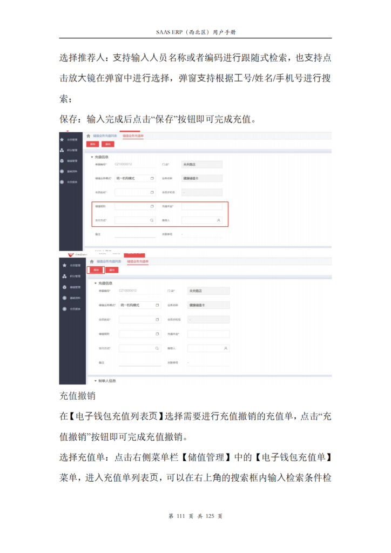Switch to 储值业务充值列表 tab in first screenshot
Image resolution: width=391 pixels, height=553 pixels.
point(105,136)
